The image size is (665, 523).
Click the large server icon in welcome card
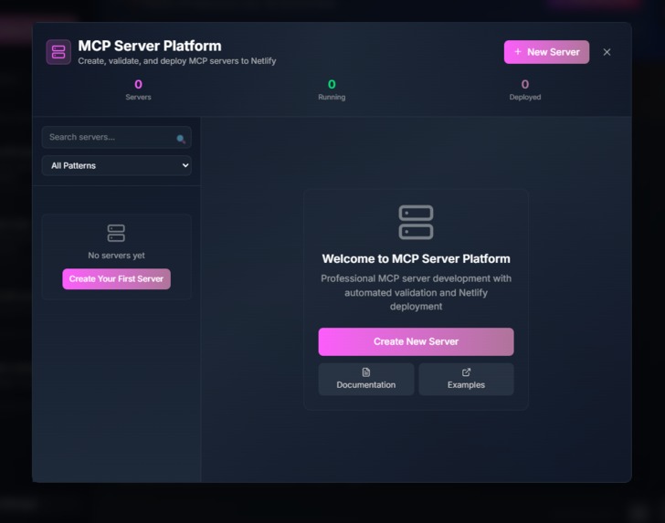tap(416, 222)
